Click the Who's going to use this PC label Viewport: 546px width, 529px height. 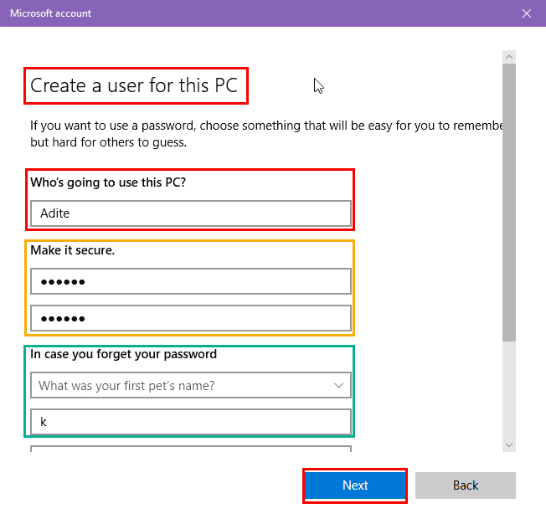108,182
